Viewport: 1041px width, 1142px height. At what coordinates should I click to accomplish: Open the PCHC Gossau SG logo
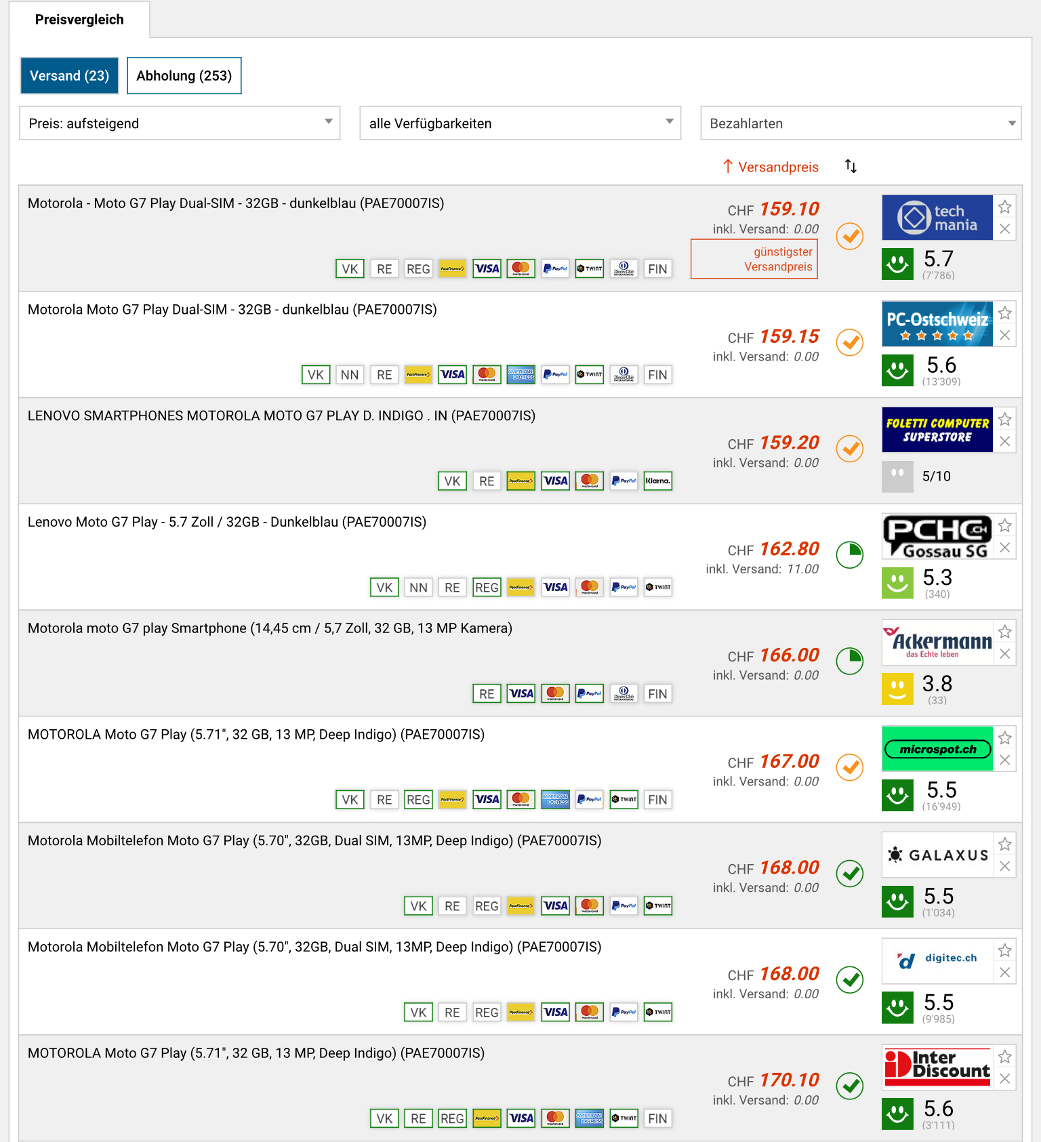coord(937,536)
